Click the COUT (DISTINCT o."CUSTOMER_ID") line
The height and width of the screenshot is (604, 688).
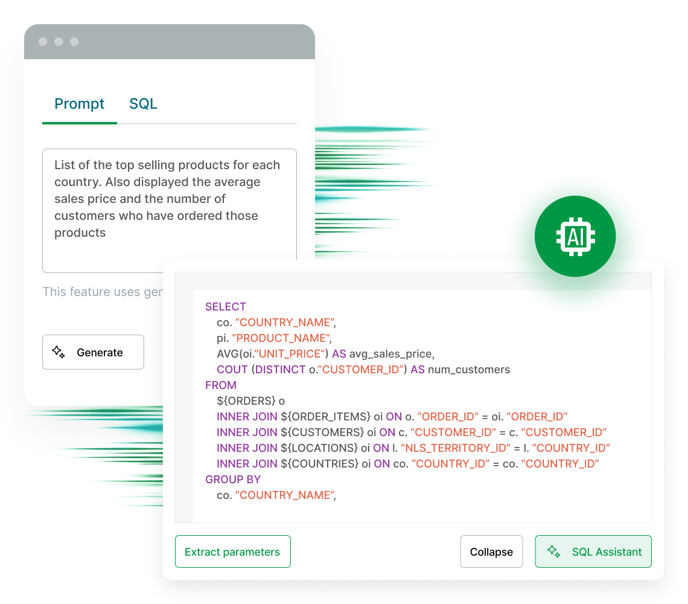[363, 370]
